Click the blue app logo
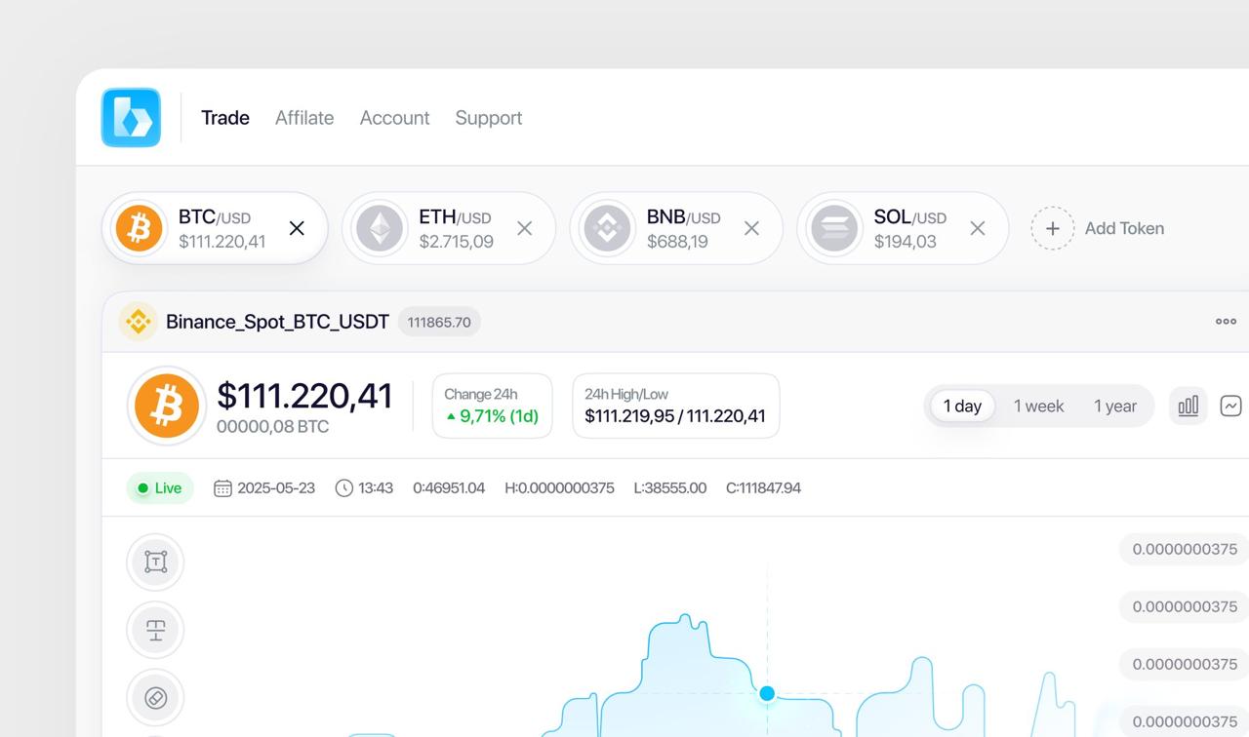The height and width of the screenshot is (737, 1249). tap(131, 118)
